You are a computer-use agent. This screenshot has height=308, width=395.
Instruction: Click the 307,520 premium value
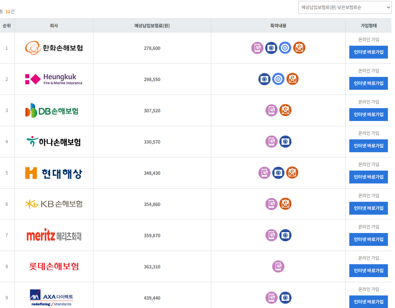[152, 111]
